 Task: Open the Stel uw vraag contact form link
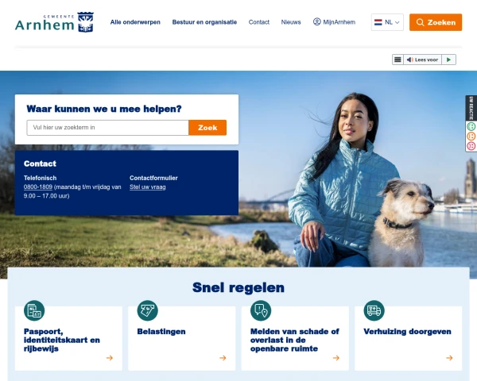click(x=148, y=187)
